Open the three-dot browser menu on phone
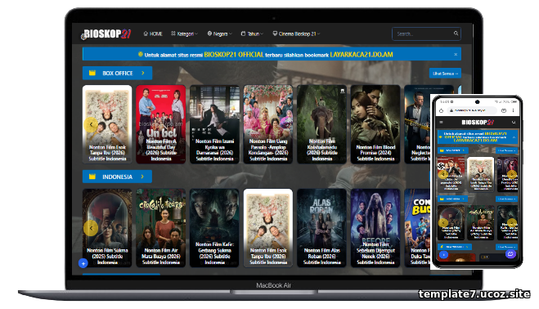Image resolution: width=539 pixels, height=309 pixels. (513, 110)
